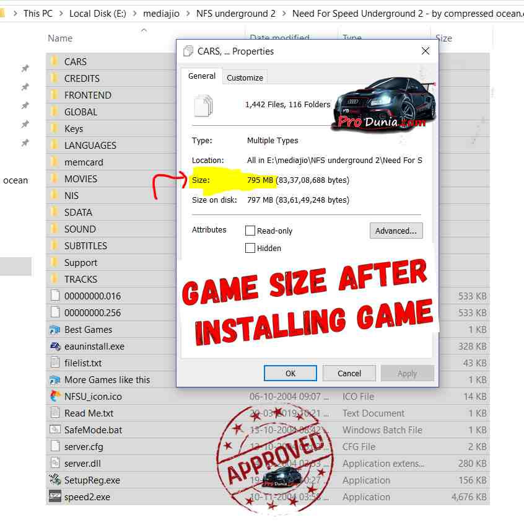Viewport: 524px width, 525px height.
Task: Expand breadcrumb chevron before This PC
Action: click(15, 14)
